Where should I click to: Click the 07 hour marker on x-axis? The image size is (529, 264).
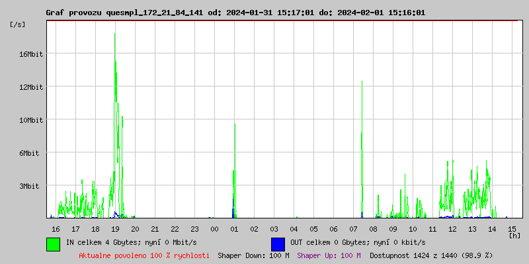click(x=353, y=228)
